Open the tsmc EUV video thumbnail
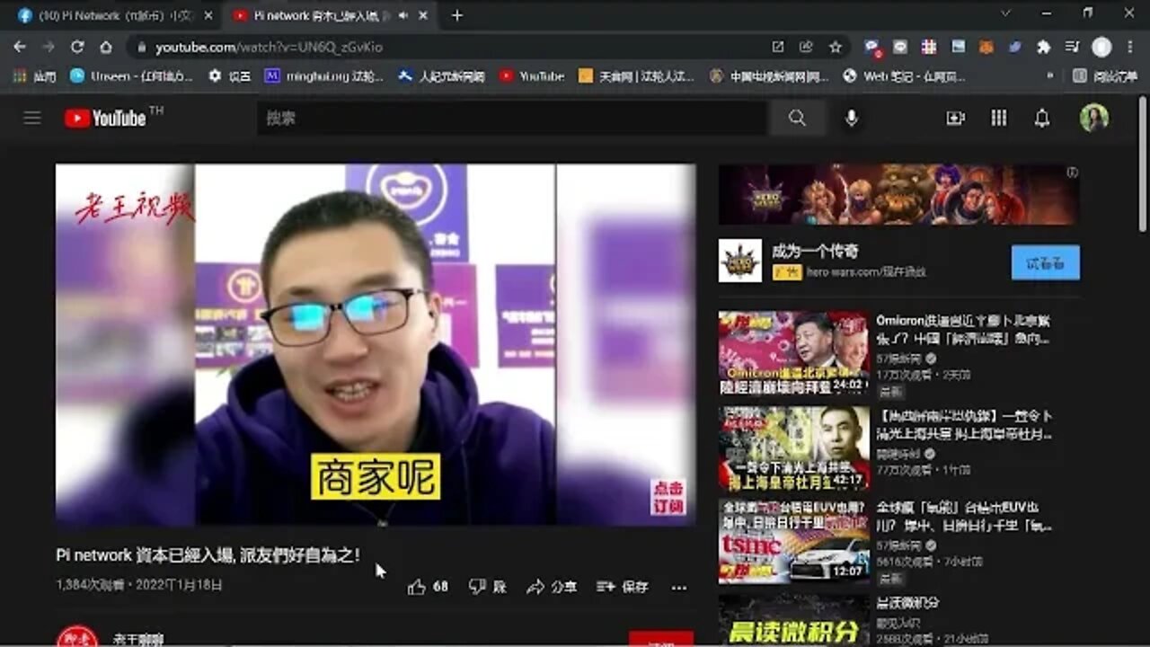Viewport: 1150px width, 647px height. click(x=793, y=541)
